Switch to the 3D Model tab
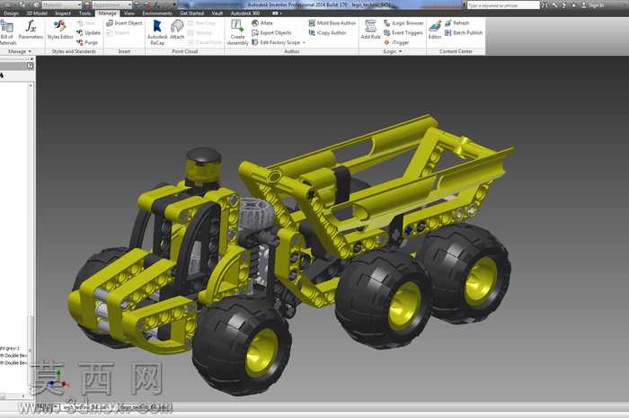This screenshot has height=418, width=629. [37, 13]
